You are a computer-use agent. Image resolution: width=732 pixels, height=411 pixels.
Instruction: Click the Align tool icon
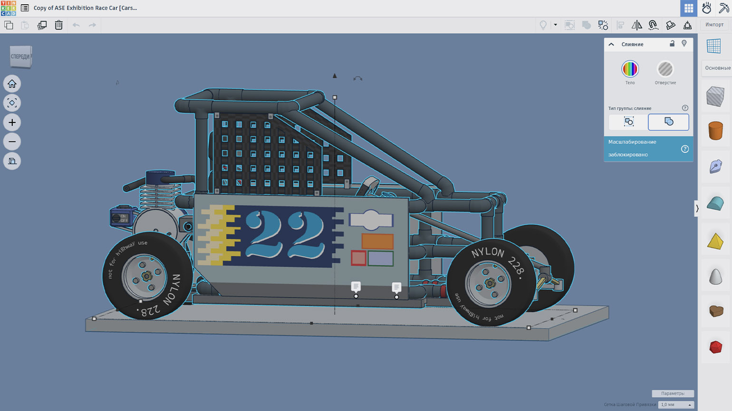pyautogui.click(x=620, y=25)
